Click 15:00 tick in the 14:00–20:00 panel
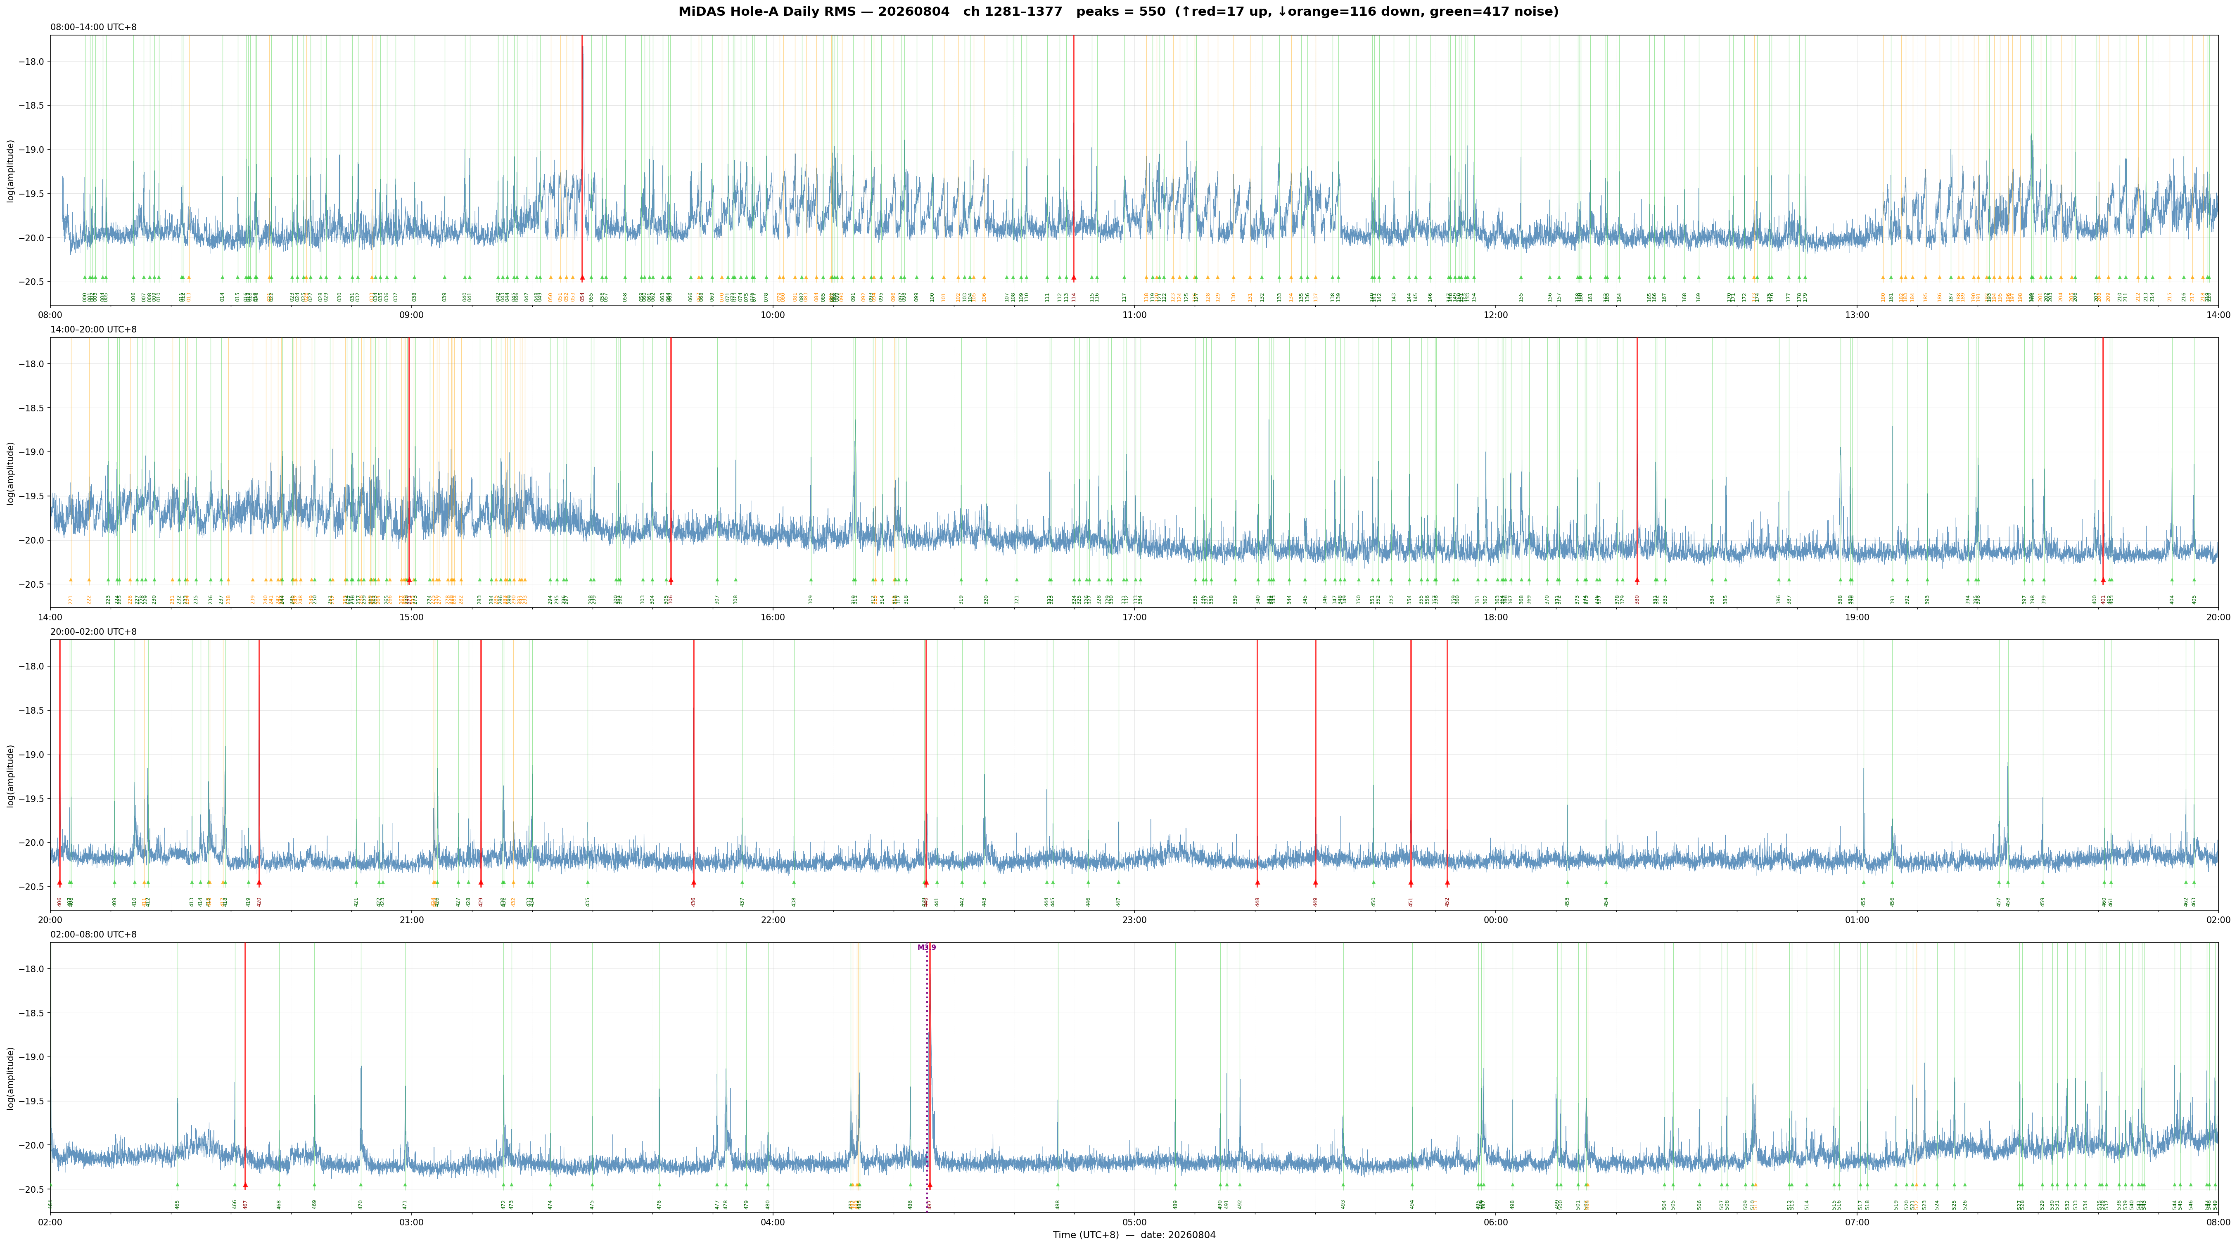 [x=412, y=617]
